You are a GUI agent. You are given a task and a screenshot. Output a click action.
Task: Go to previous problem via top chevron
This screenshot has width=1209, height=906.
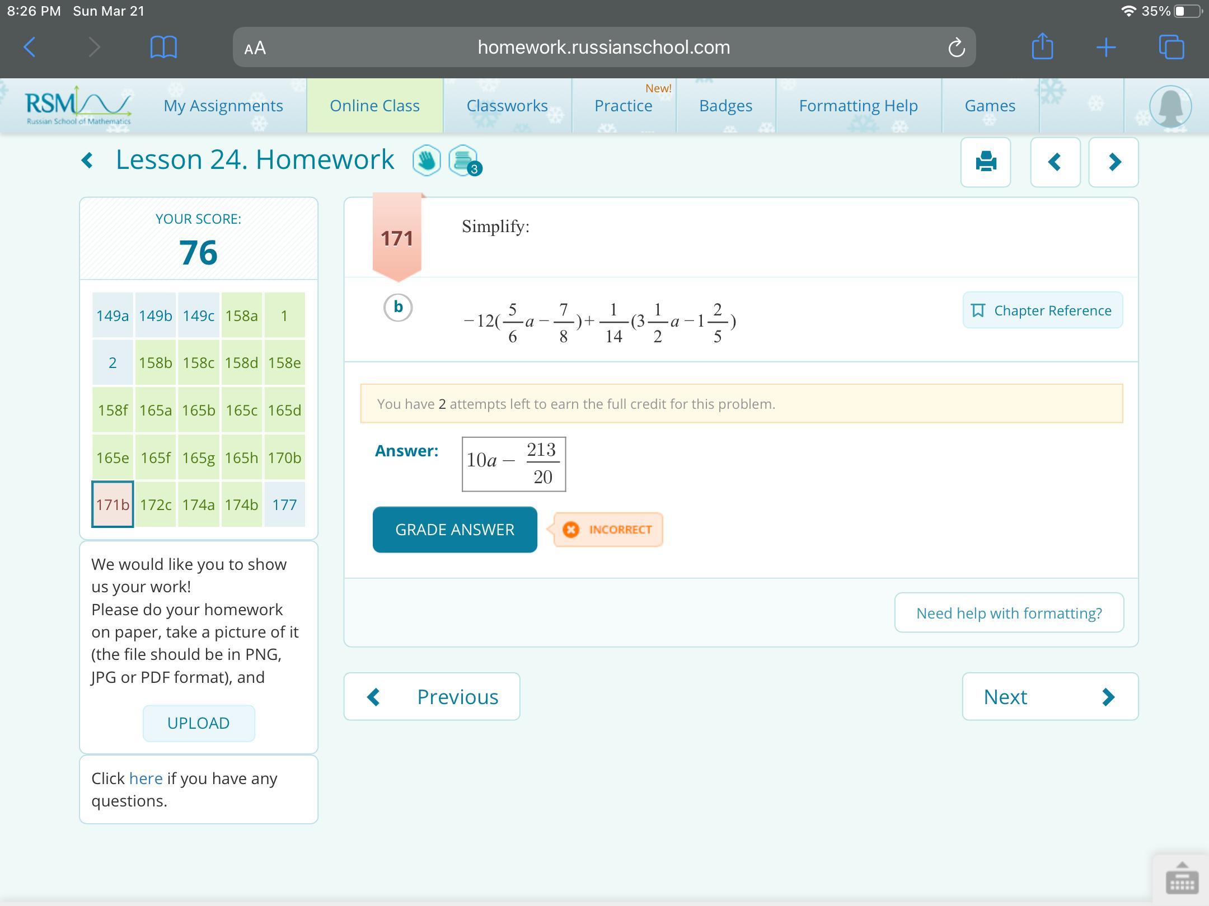tap(1055, 162)
